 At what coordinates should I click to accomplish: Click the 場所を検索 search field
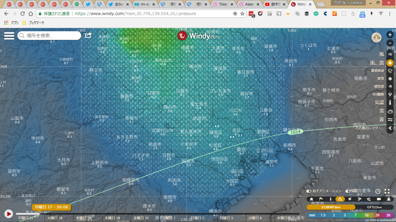49,36
